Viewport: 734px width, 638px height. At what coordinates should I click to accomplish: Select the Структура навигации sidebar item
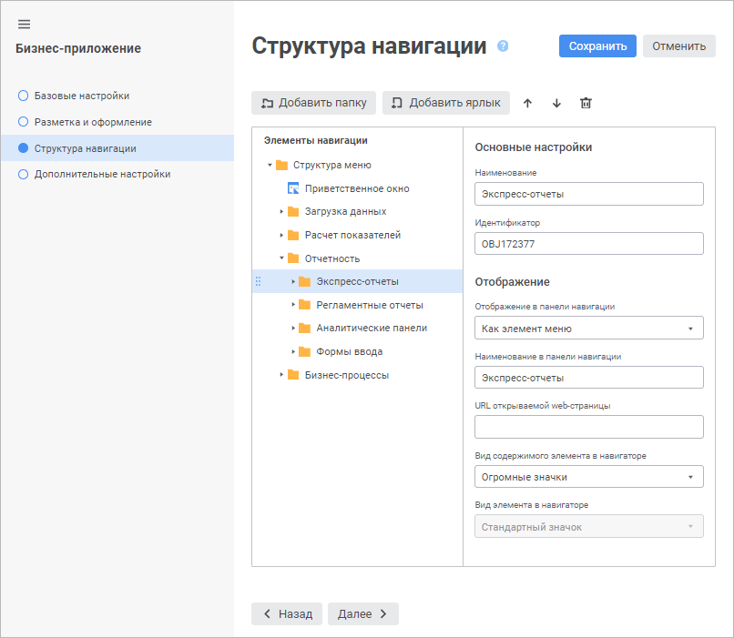pos(85,148)
